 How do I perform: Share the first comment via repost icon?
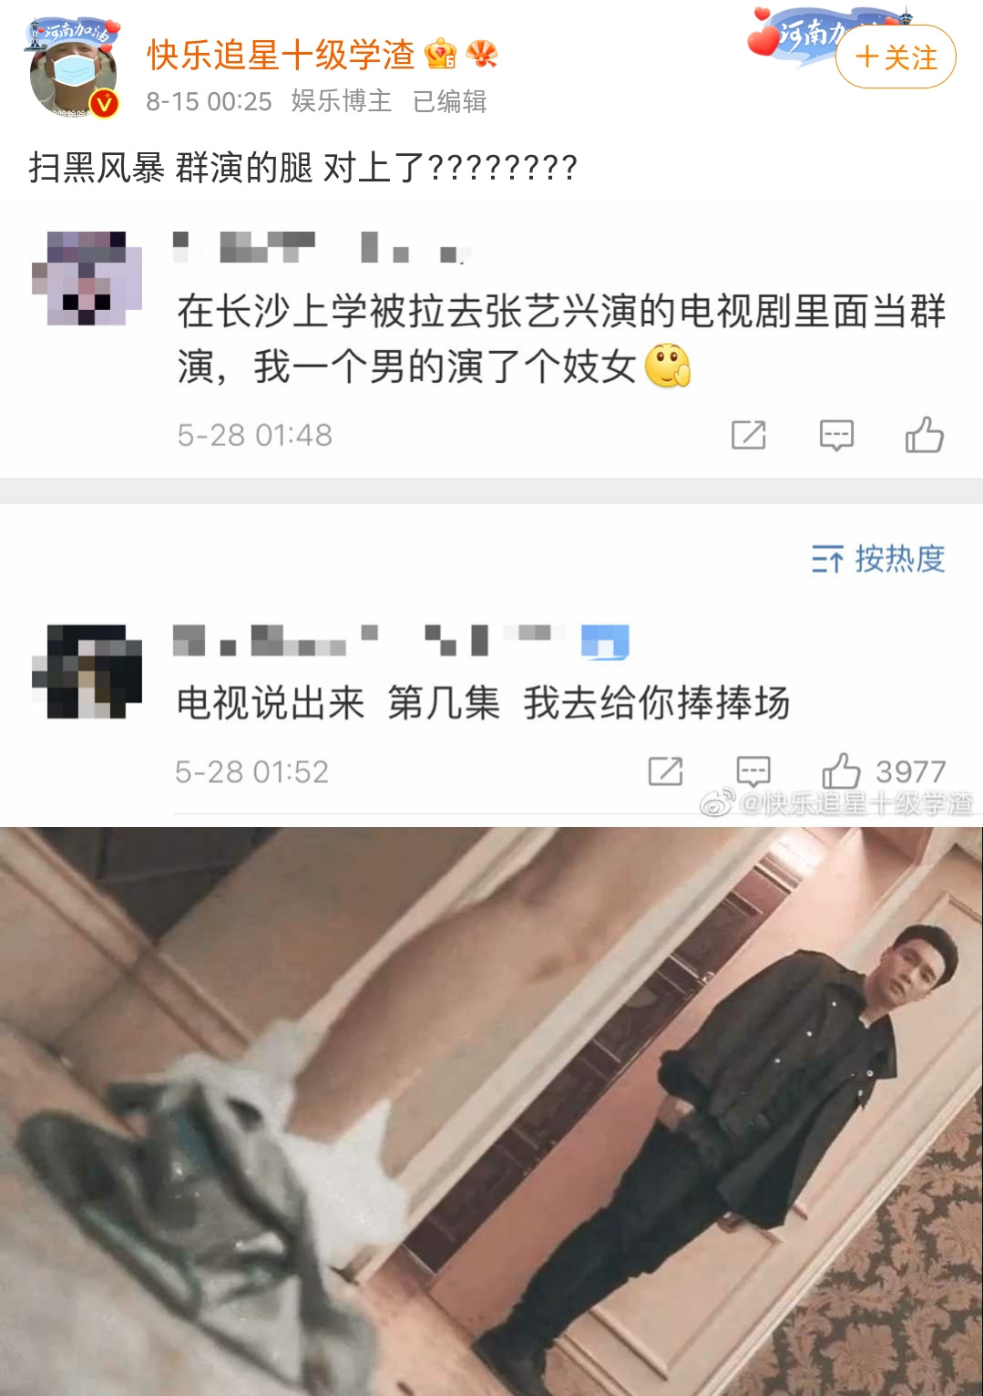click(x=749, y=435)
